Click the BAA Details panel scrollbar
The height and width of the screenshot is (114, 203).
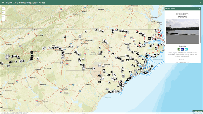coord(201,27)
